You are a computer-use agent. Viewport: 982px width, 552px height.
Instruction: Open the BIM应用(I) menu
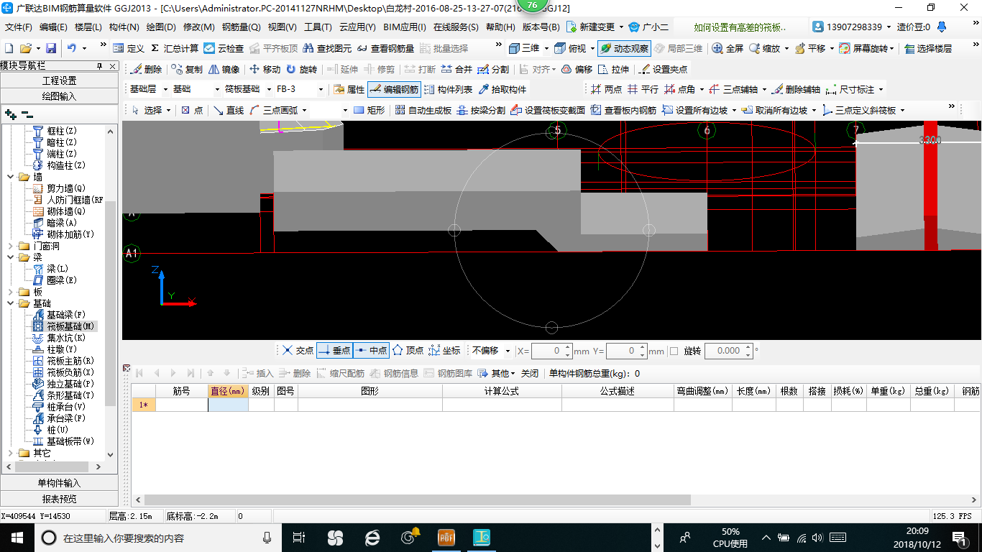click(405, 27)
